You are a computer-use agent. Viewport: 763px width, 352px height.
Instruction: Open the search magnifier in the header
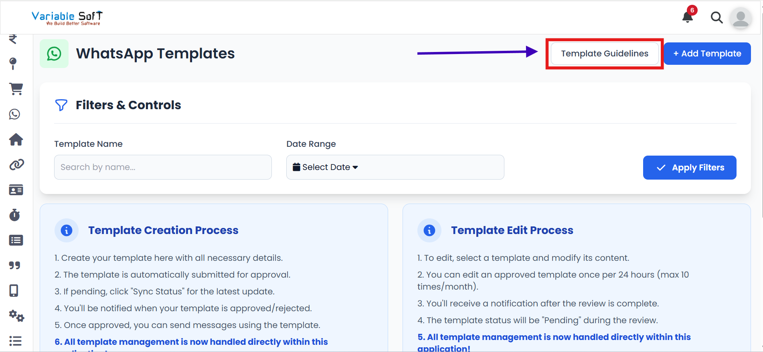click(x=717, y=18)
